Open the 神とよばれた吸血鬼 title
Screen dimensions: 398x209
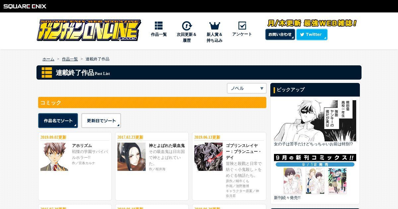click(167, 146)
